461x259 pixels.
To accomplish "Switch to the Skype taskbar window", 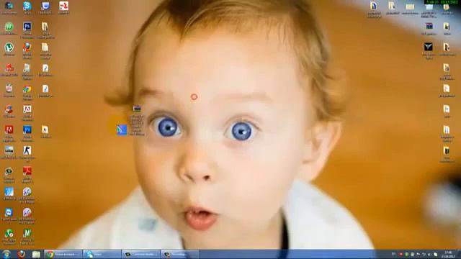I will (102, 254).
